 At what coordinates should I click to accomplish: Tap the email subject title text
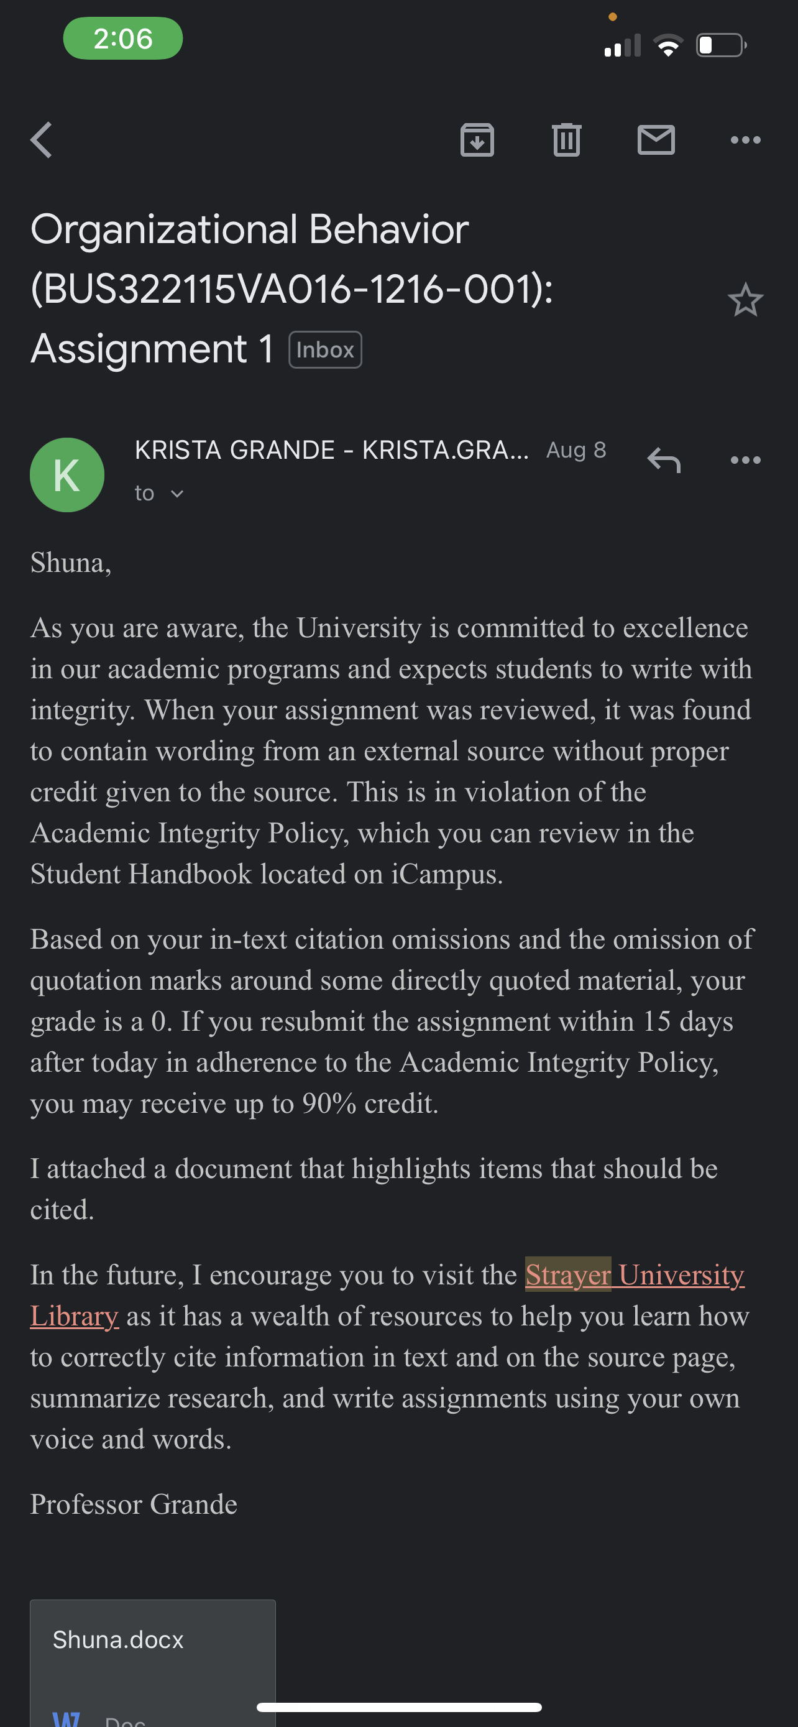[x=291, y=288]
